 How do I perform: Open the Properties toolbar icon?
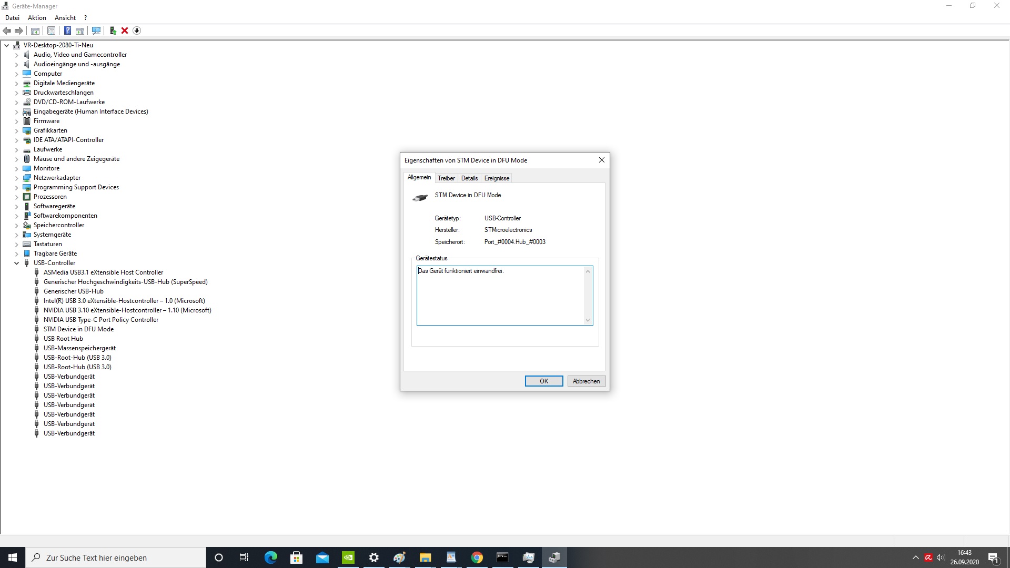(51, 31)
